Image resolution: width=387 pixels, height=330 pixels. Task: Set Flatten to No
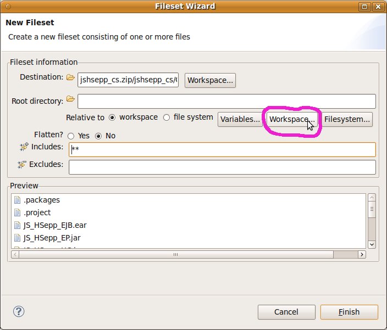coord(99,136)
